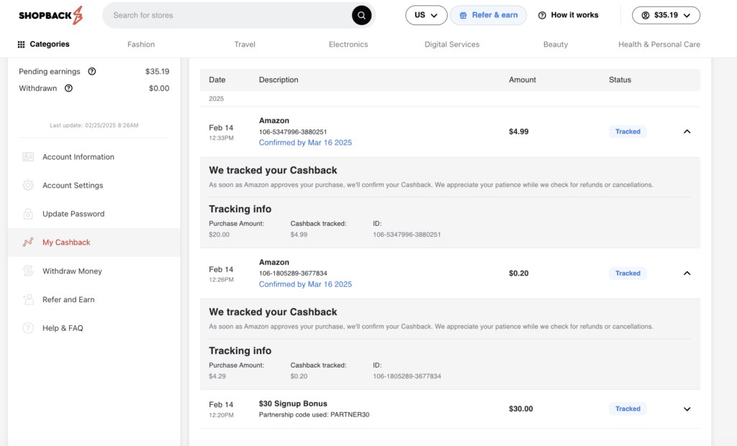This screenshot has width=737, height=446.
Task: Click the Pending earnings help icon
Action: click(90, 71)
